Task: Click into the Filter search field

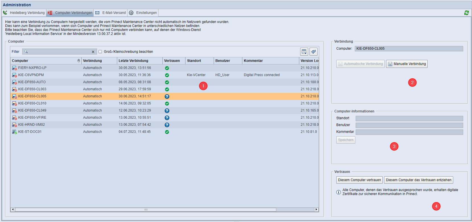Action: (x=59, y=52)
